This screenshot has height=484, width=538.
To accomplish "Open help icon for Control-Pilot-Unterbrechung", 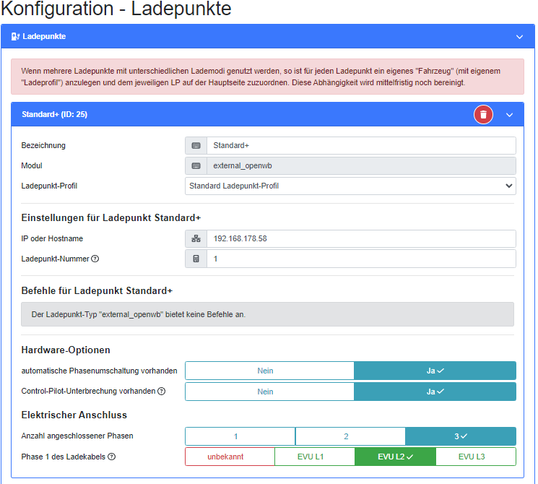I will (161, 391).
